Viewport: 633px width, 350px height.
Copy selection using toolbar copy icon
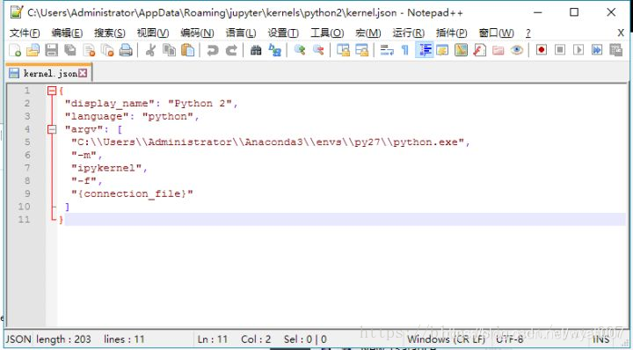169,50
